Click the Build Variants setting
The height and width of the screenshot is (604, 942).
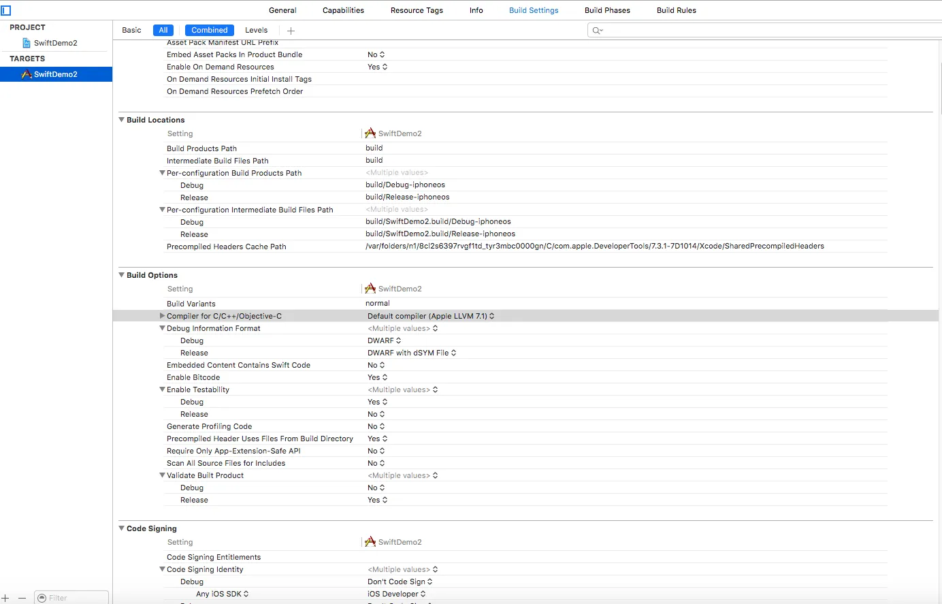tap(191, 304)
